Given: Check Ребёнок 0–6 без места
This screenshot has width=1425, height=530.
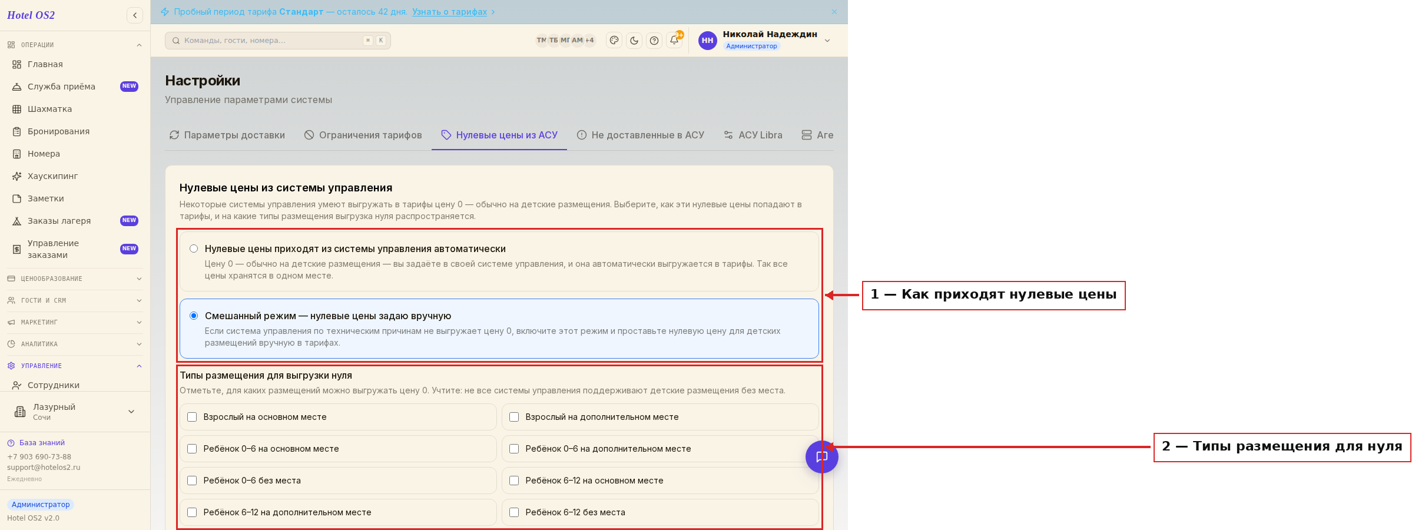Looking at the screenshot, I should pyautogui.click(x=192, y=481).
